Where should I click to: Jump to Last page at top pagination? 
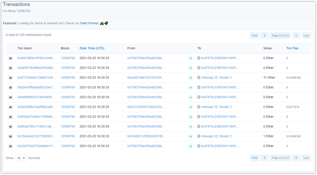pyautogui.click(x=306, y=36)
